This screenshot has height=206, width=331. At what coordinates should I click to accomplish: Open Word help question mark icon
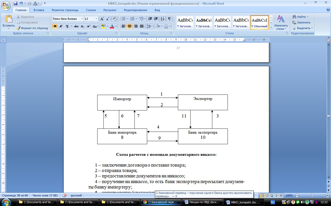point(328,10)
